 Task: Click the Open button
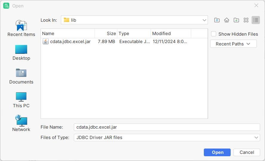(x=217, y=152)
